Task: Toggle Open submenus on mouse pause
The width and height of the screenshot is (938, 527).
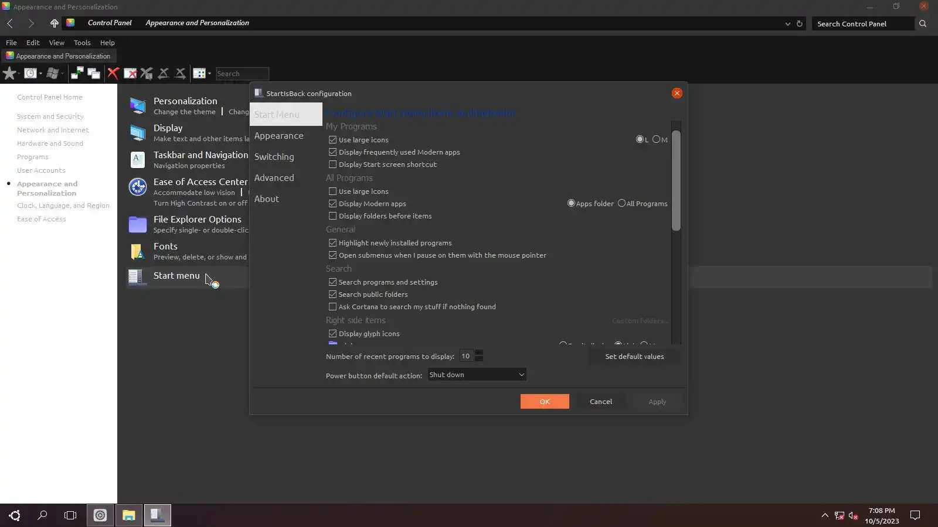Action: pyautogui.click(x=332, y=255)
